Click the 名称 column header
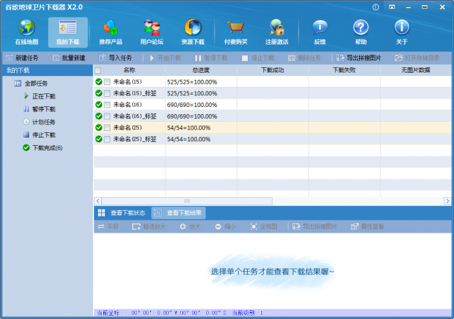The width and height of the screenshot is (454, 319). coord(130,70)
